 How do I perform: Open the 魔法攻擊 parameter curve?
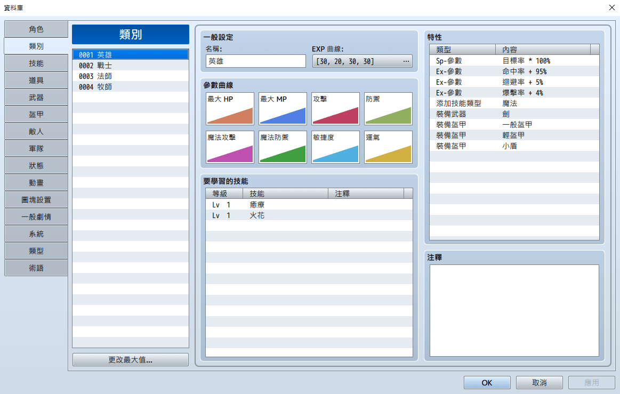tap(230, 147)
